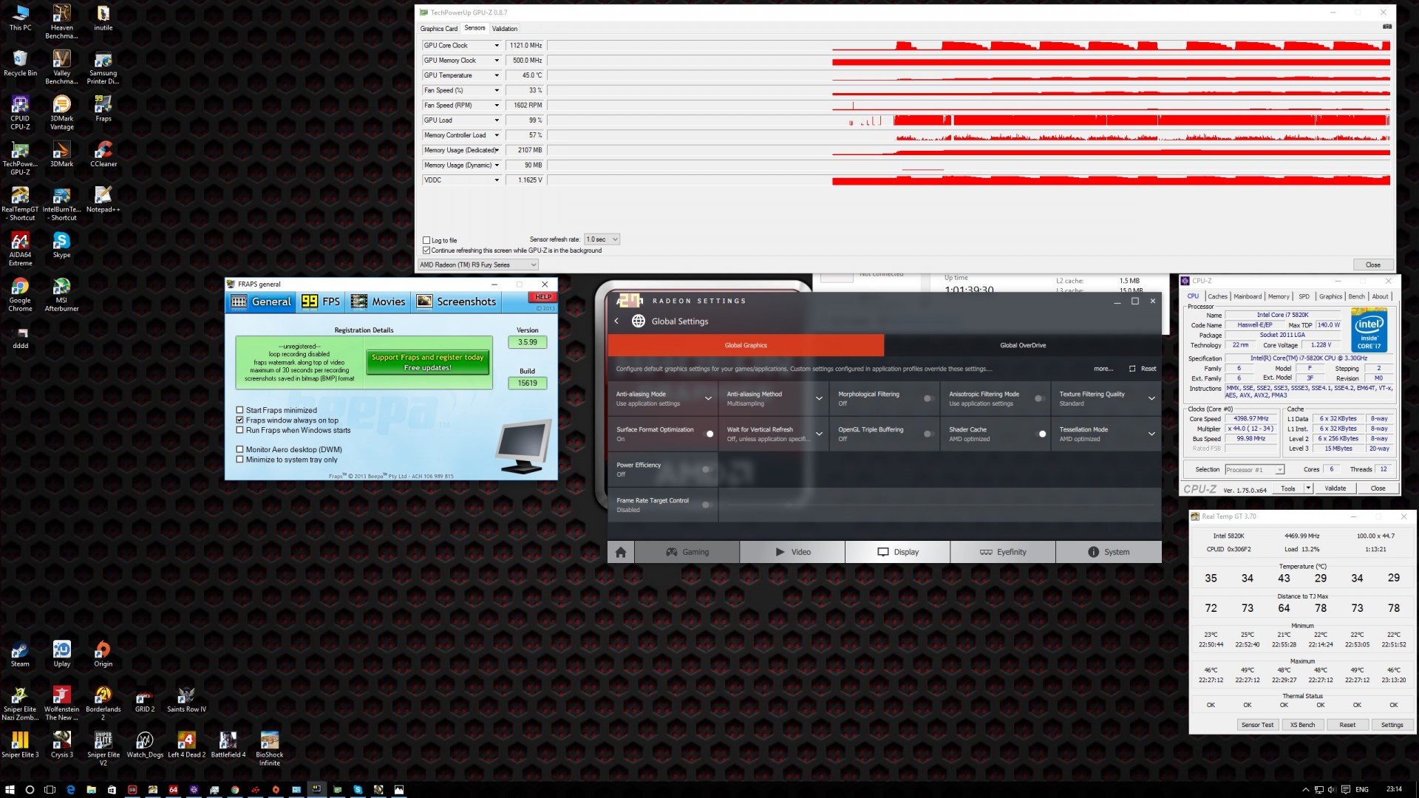Open Steam desktop shortcut
This screenshot has height=798, width=1419.
pos(20,654)
